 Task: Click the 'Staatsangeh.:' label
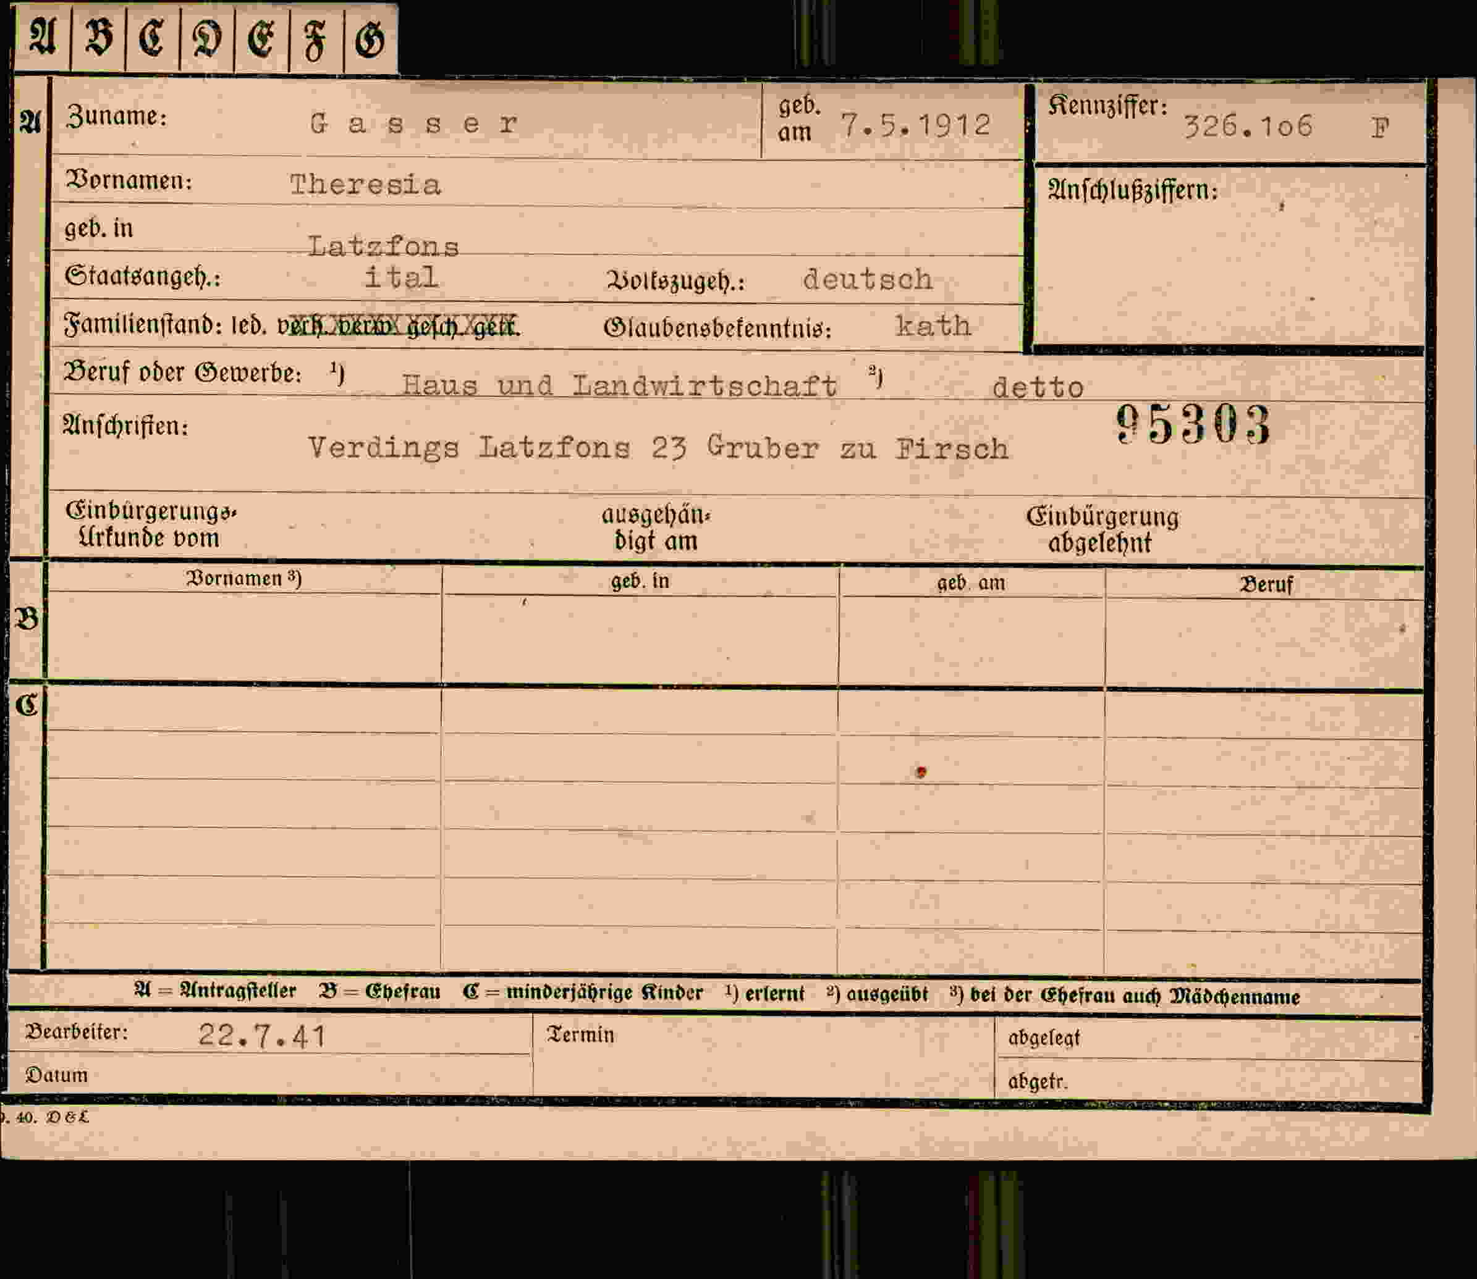point(143,275)
